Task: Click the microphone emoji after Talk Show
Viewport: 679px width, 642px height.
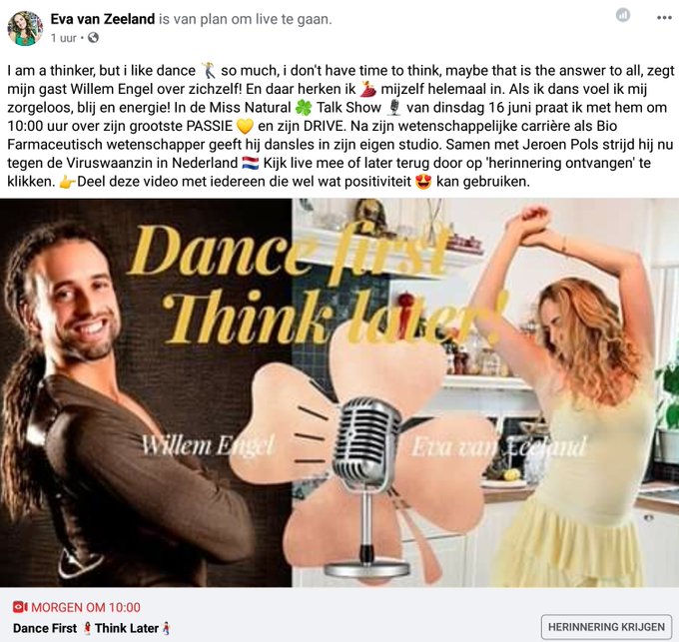Action: click(x=393, y=108)
